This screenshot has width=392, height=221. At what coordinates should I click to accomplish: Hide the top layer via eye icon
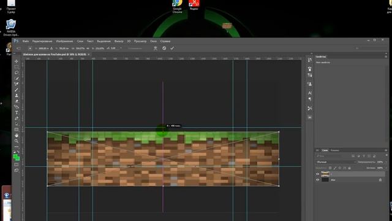pos(318,174)
